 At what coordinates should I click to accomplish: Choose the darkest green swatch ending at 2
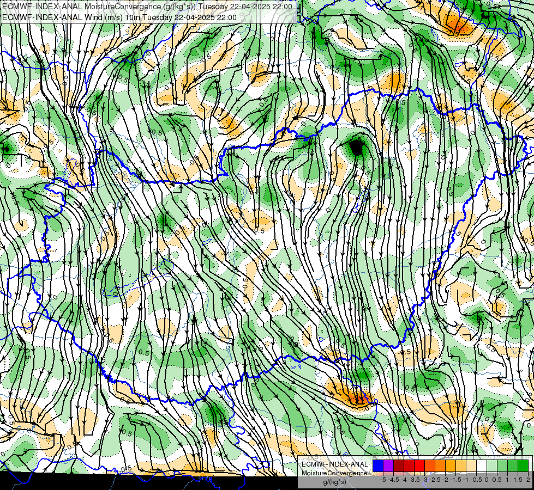(x=523, y=465)
